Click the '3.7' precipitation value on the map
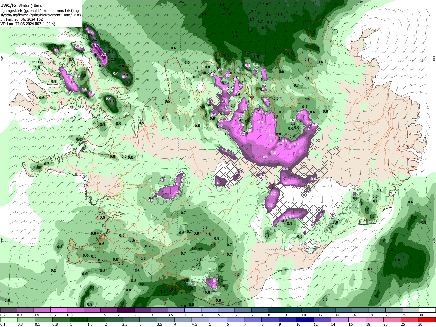 coord(97,45)
